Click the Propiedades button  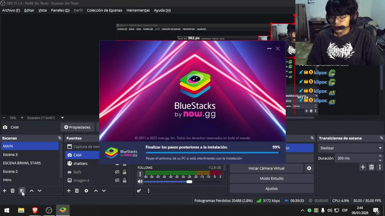coord(77,127)
